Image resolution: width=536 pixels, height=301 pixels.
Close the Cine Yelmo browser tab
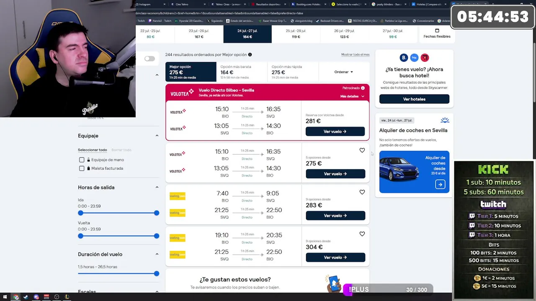pos(205,4)
